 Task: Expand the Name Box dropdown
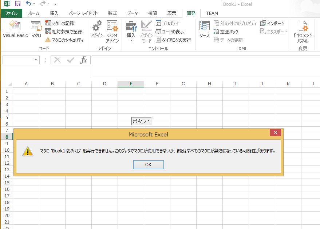point(36,60)
